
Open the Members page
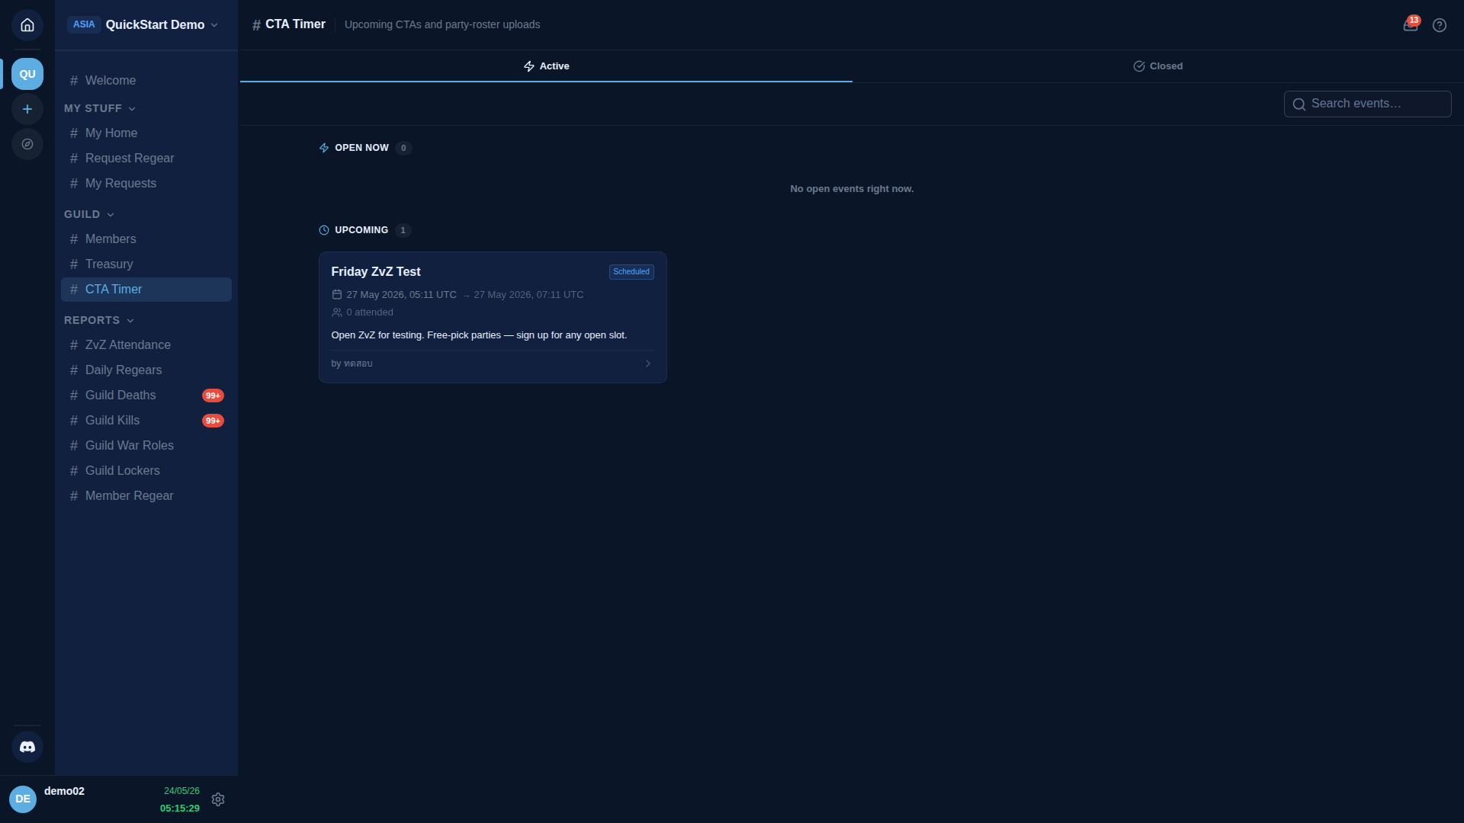pos(146,239)
